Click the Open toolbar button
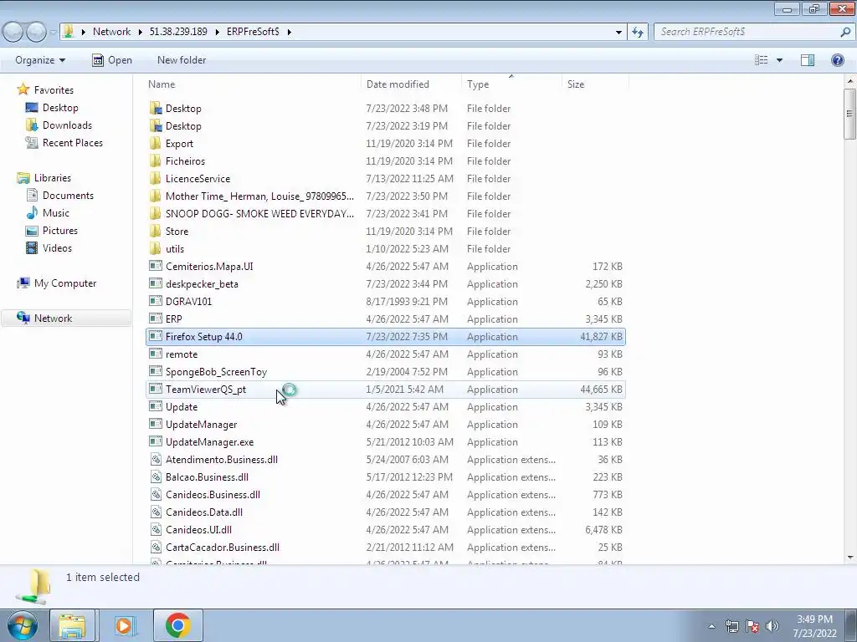Image resolution: width=857 pixels, height=642 pixels. 112,60
